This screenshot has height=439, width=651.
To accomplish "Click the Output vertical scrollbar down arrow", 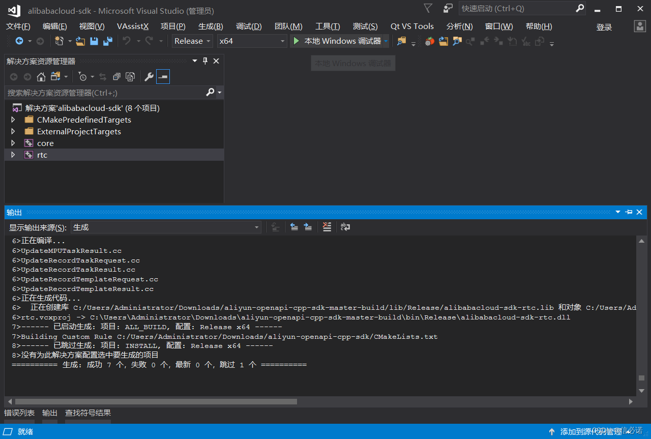I will 642,391.
